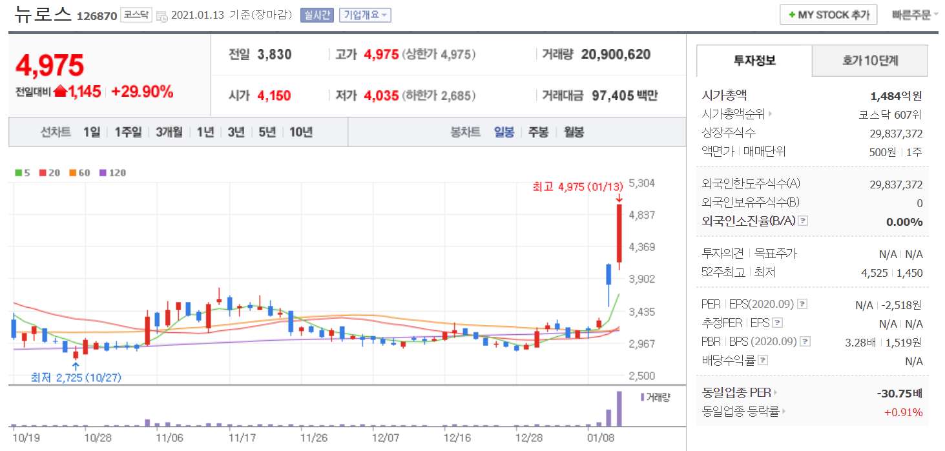Open the 기업개요 dropdown
The image size is (945, 451).
pyautogui.click(x=365, y=15)
